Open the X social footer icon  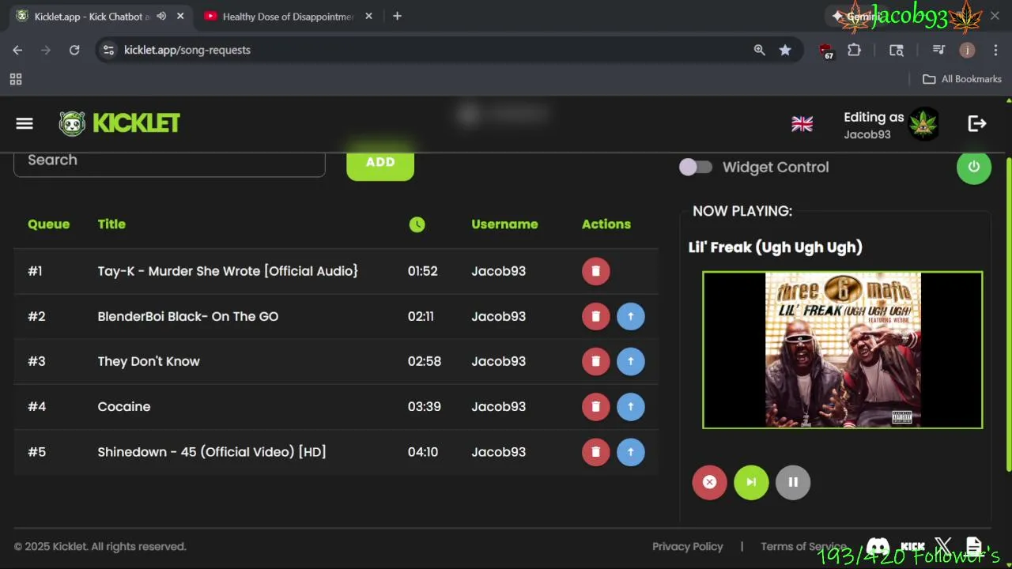[x=943, y=546]
